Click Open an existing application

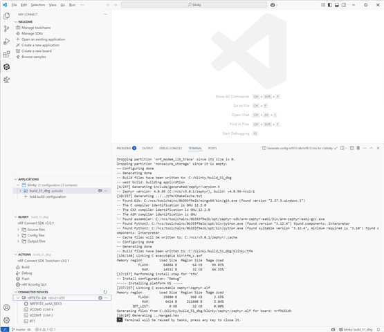[43, 39]
